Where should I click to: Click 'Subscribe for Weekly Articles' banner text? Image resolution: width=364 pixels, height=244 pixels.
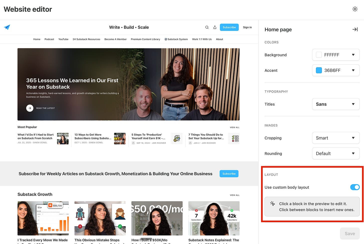[x=115, y=174]
